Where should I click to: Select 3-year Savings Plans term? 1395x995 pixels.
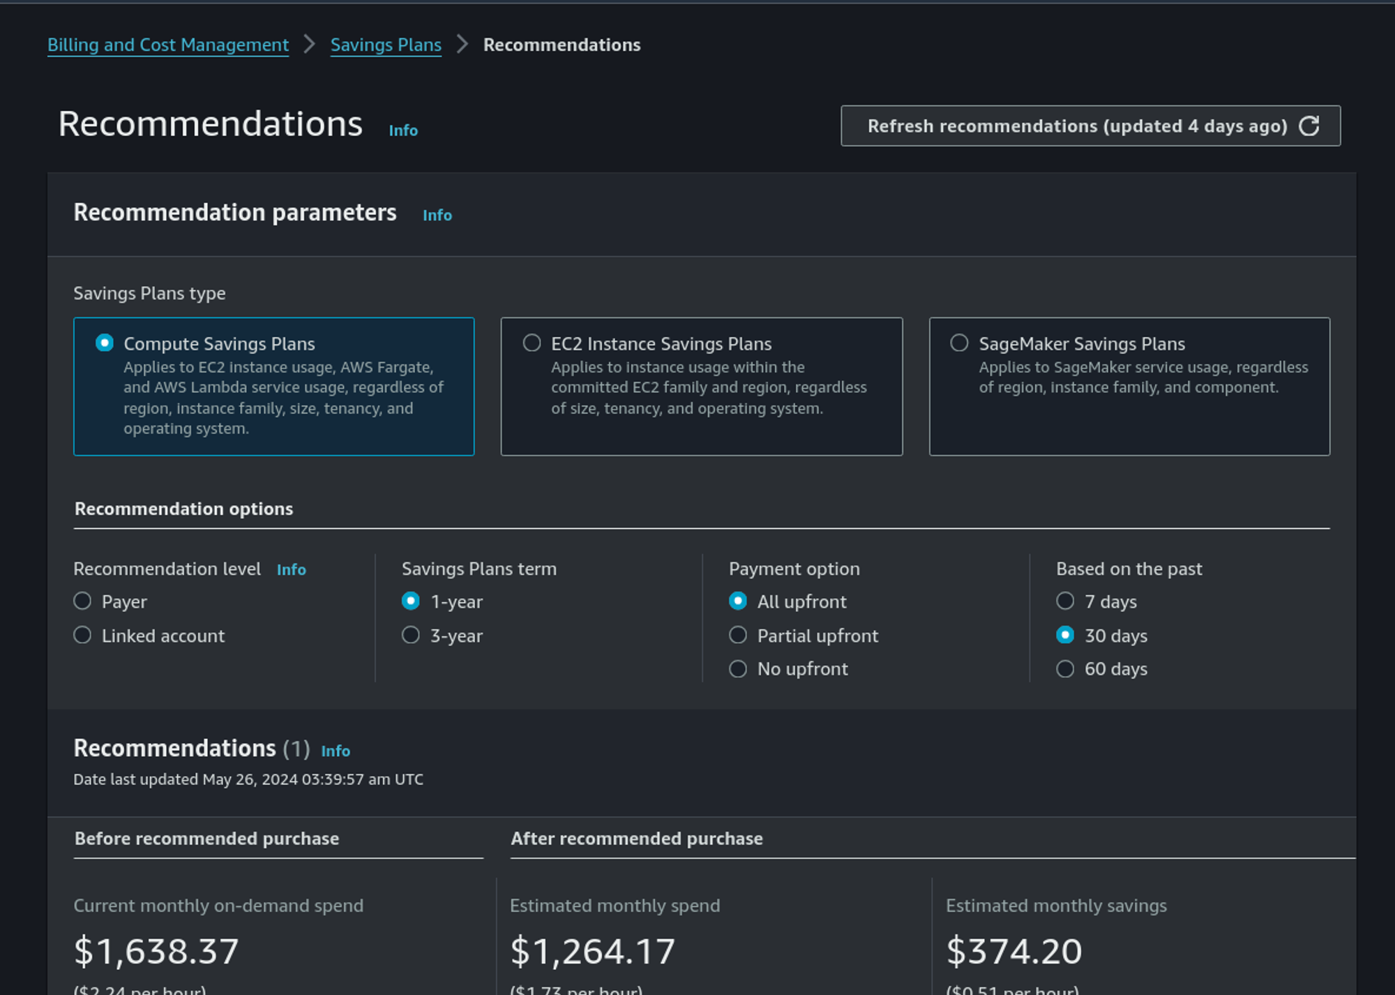411,635
